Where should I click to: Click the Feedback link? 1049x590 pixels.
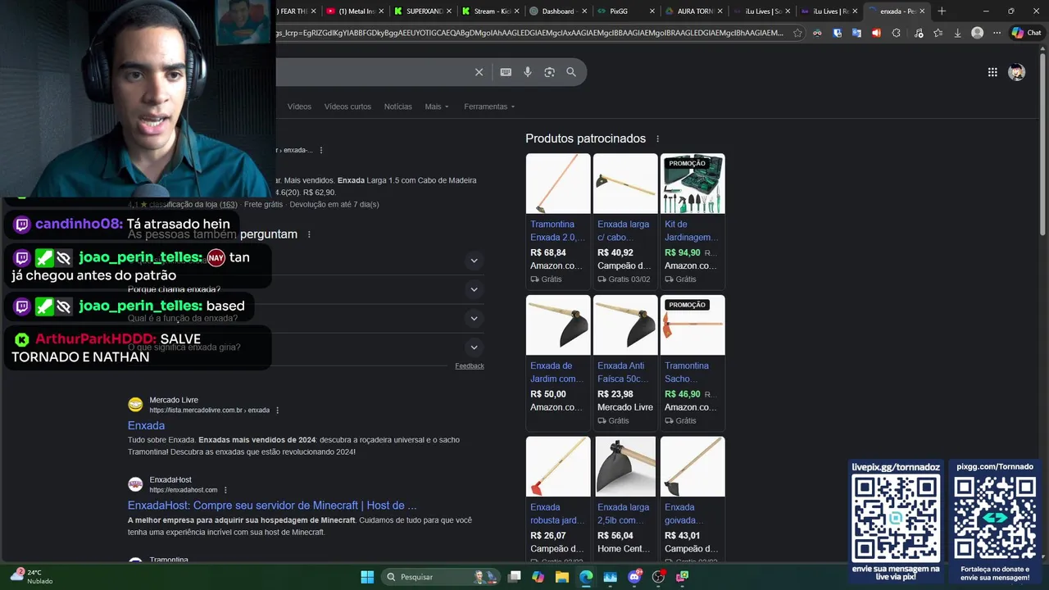470,365
